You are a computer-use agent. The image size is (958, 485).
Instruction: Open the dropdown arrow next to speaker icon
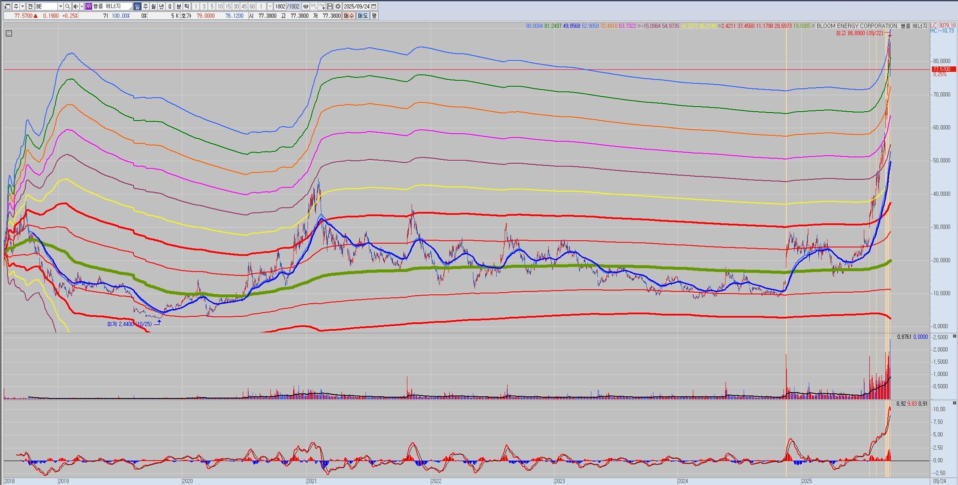[x=81, y=6]
